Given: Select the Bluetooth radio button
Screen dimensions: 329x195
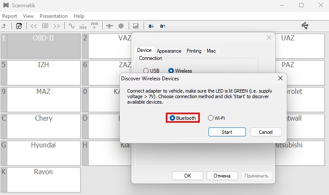Looking at the screenshot, I should point(173,118).
